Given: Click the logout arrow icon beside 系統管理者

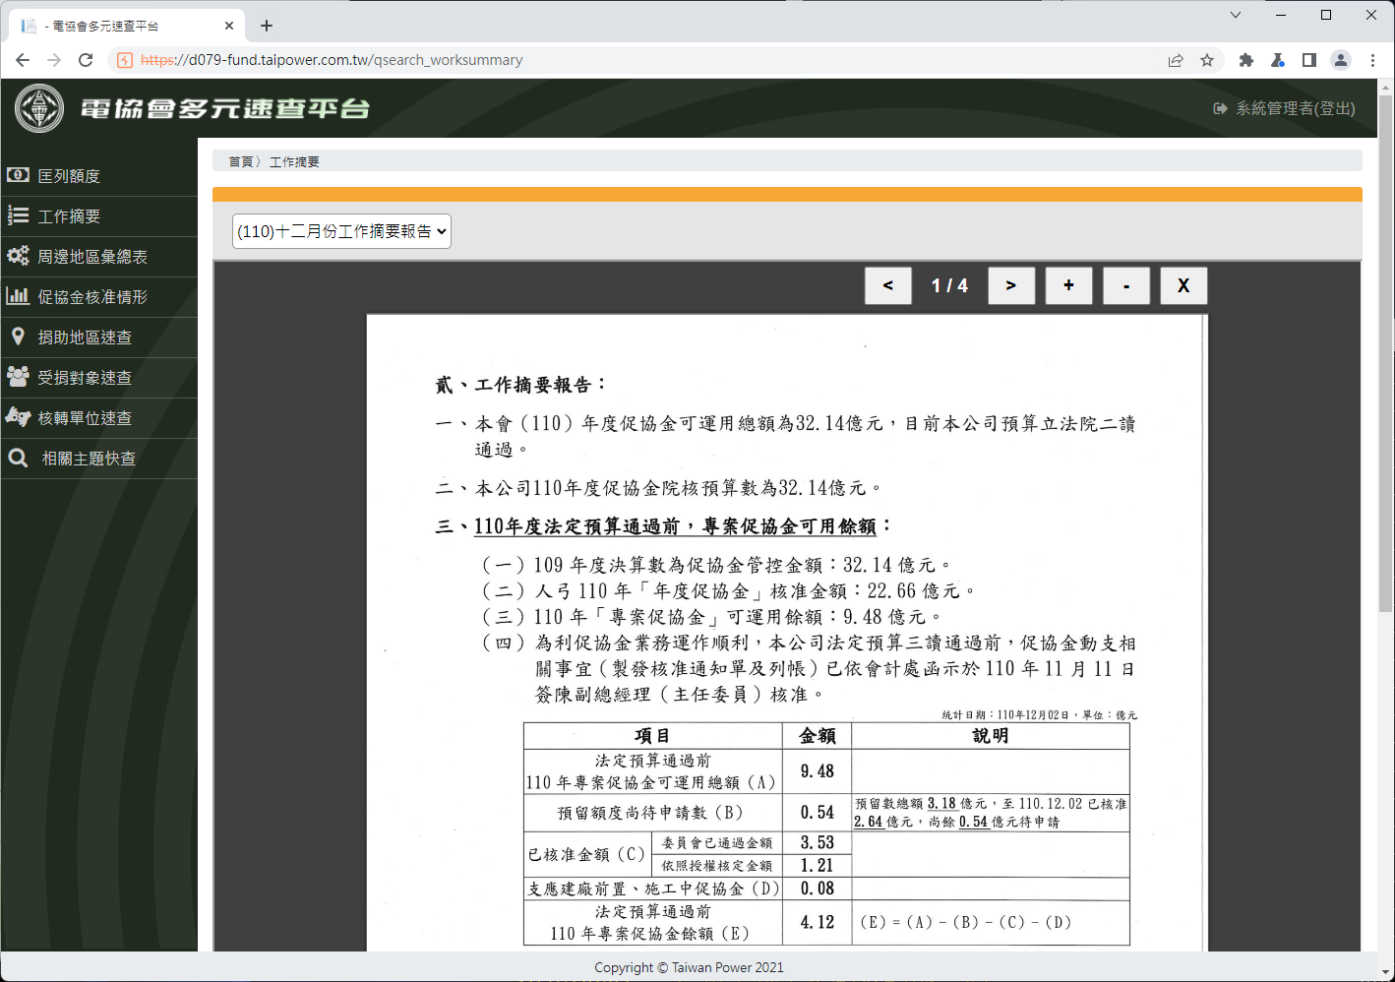Looking at the screenshot, I should tap(1220, 108).
